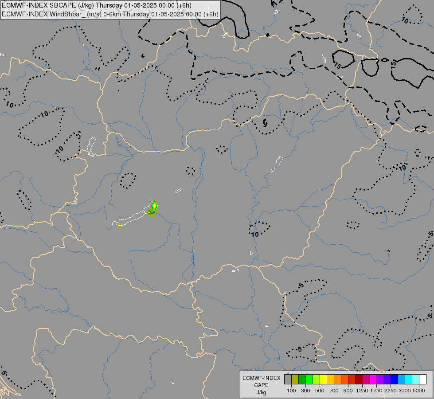
Task: Click the pure blue legend swatch
Action: (395, 379)
